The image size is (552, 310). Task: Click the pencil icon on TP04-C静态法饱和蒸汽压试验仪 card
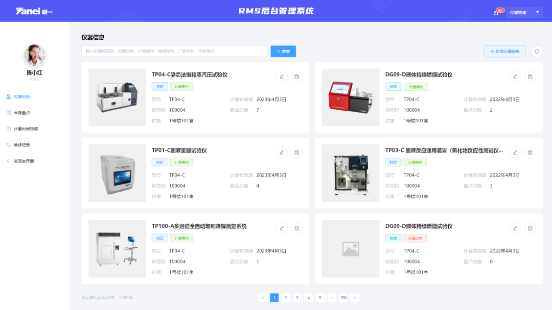pos(282,76)
